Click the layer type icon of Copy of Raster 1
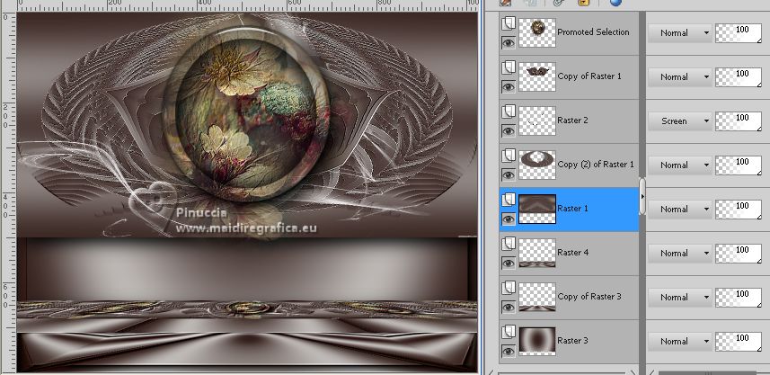The width and height of the screenshot is (770, 375). 509,67
